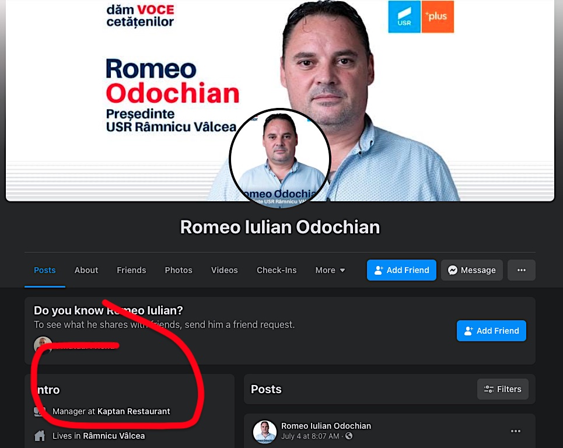This screenshot has width=563, height=448.
Task: Click the Filters sliders icon
Action: [x=489, y=389]
